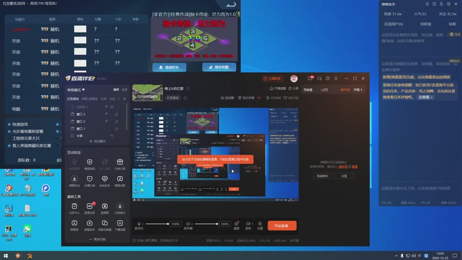Open hamburger menu in 直播伴侣 title bar

(336, 79)
